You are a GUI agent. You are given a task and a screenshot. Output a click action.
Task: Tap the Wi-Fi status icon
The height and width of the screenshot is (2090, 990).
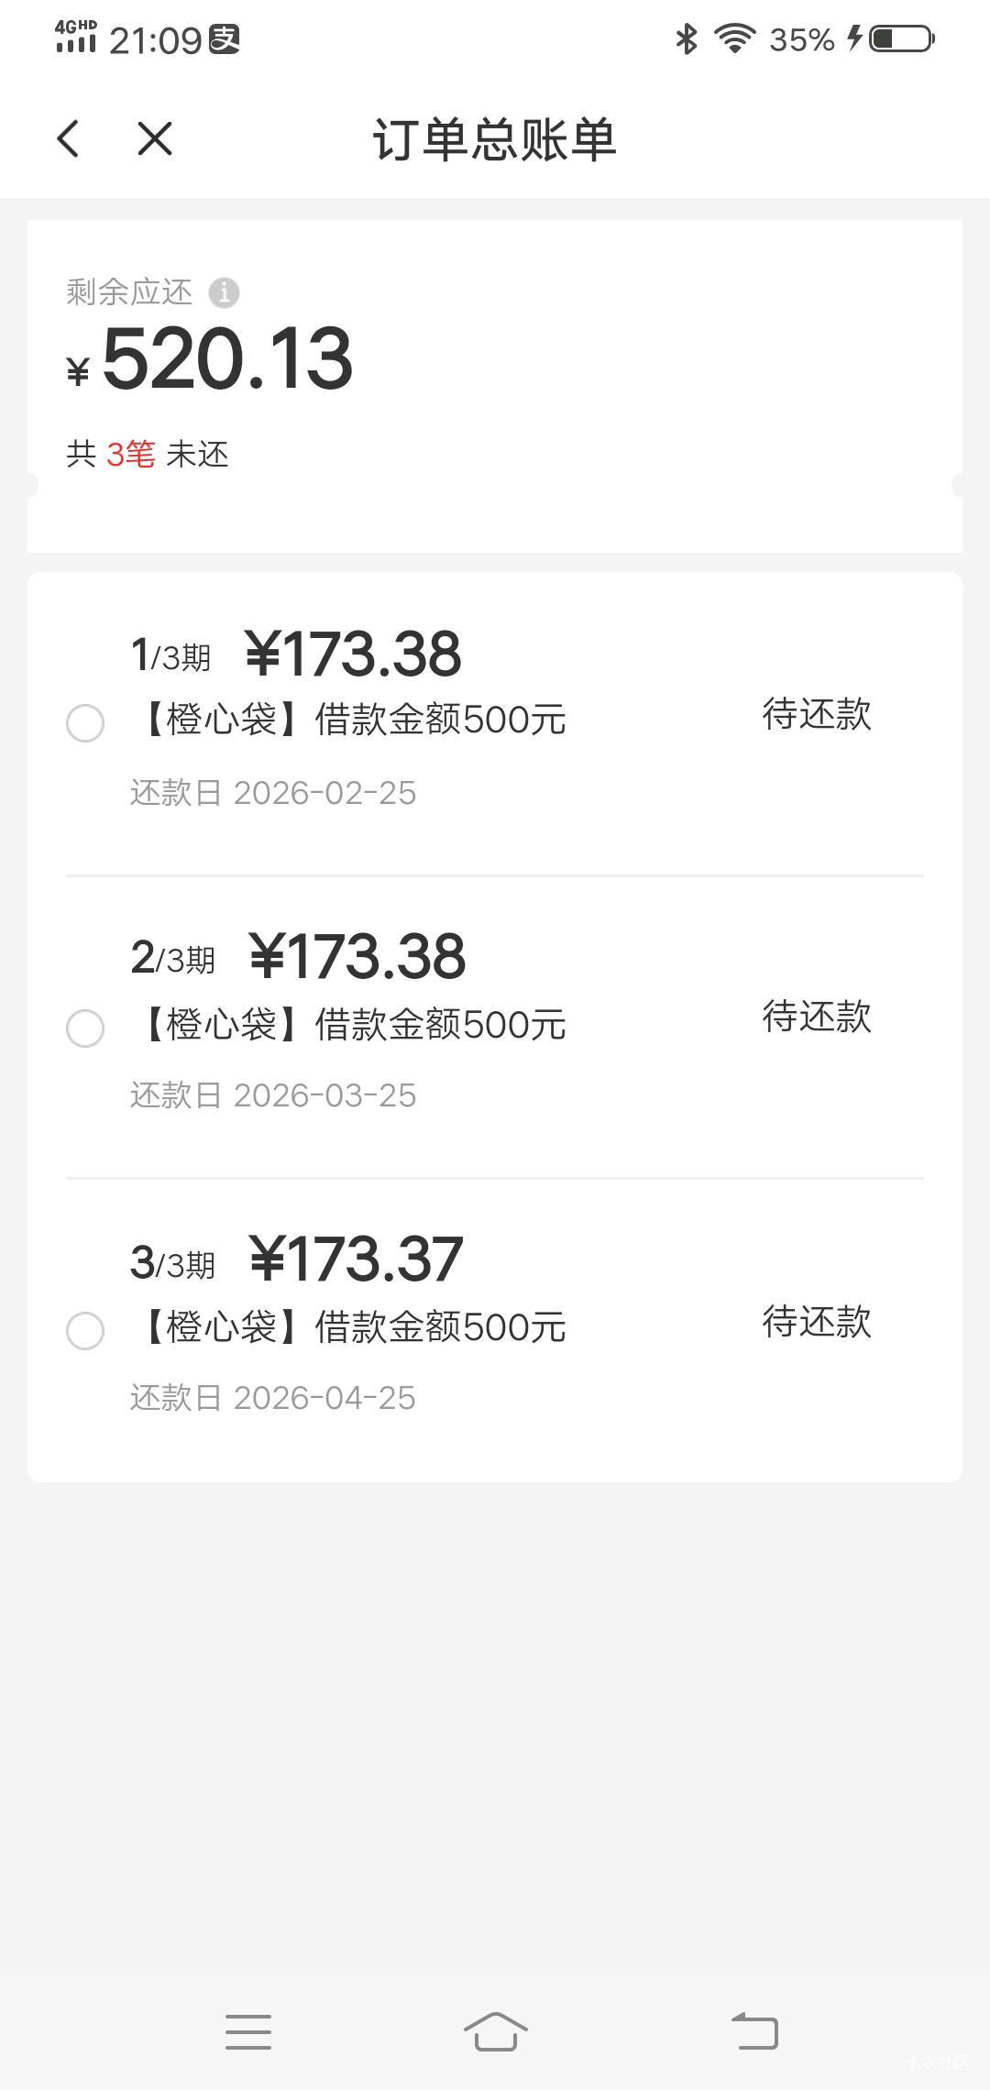tap(734, 38)
